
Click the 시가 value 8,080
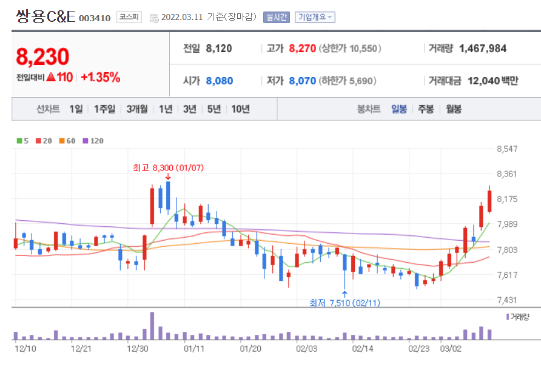coord(219,81)
